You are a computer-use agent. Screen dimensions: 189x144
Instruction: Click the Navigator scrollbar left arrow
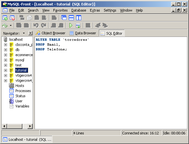point(4,126)
